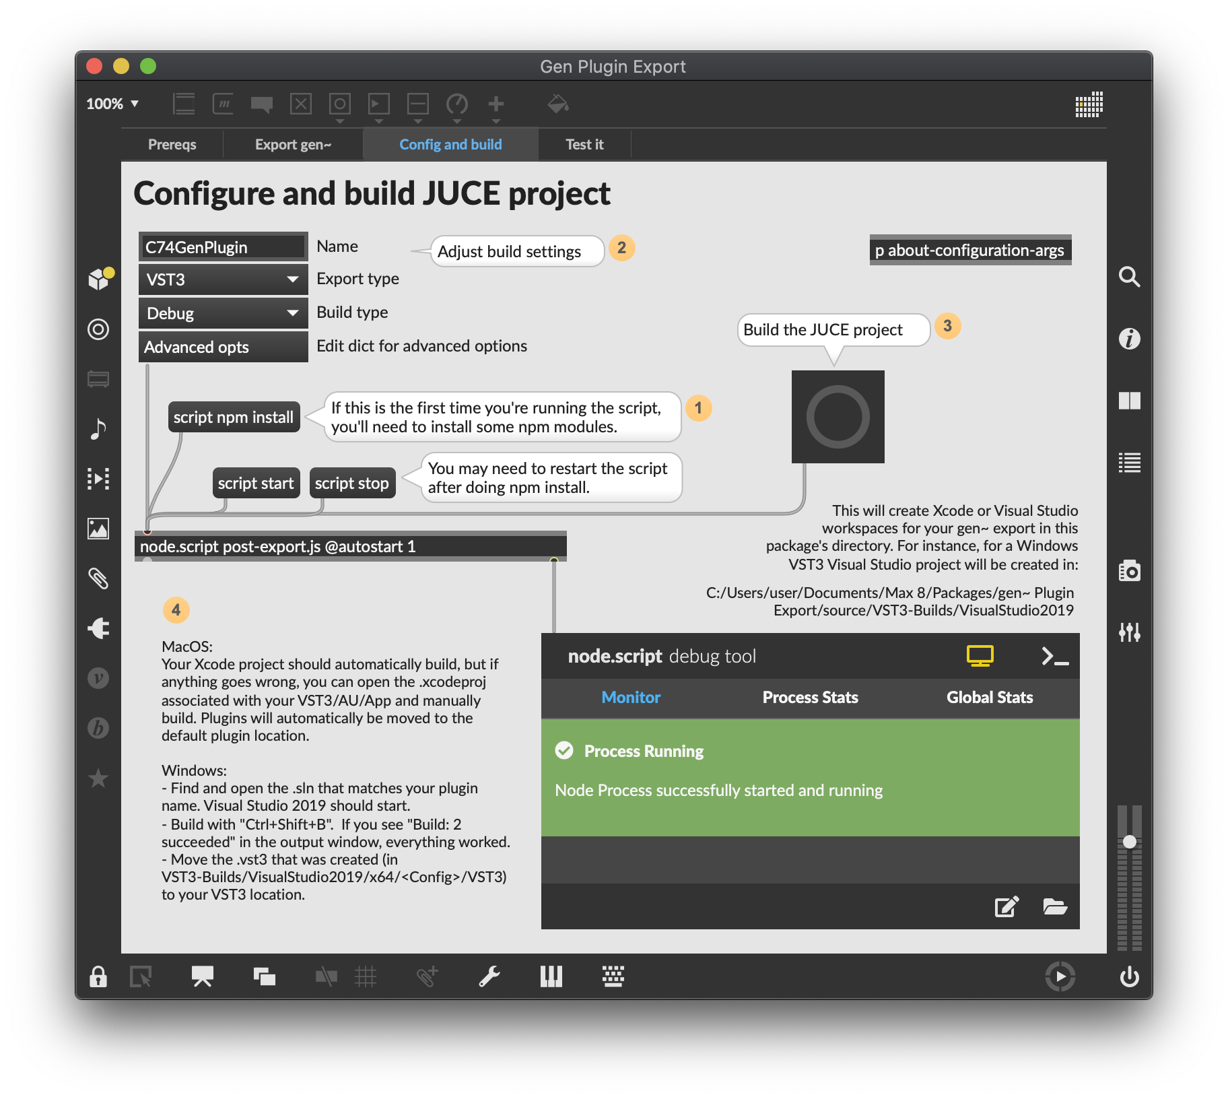Switch to the Prereqs tab
The image size is (1228, 1099).
(x=172, y=145)
